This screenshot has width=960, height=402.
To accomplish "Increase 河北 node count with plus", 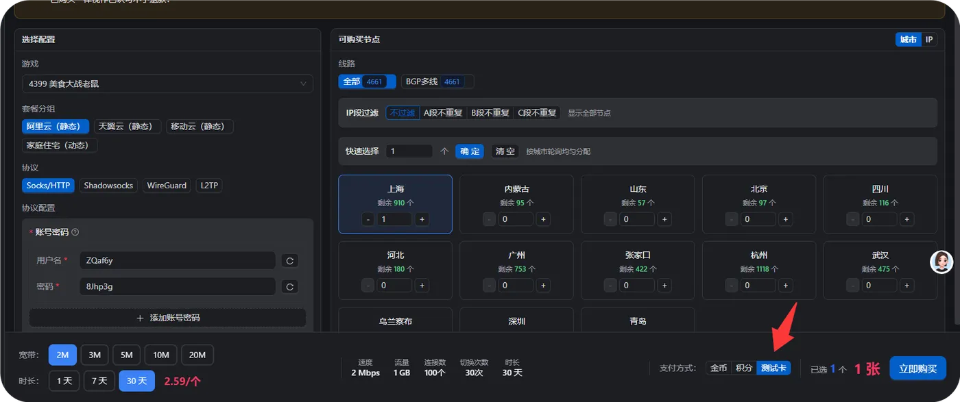I will click(x=422, y=285).
